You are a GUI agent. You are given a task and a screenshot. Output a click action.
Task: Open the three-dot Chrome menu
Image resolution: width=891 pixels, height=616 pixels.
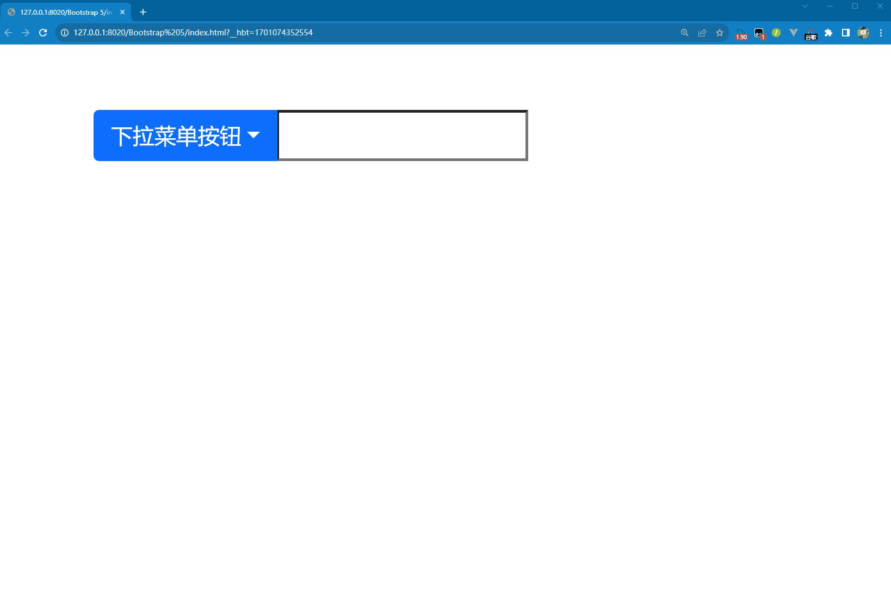(x=881, y=33)
